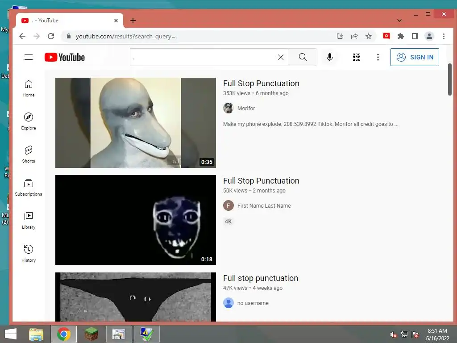The width and height of the screenshot is (457, 343).
Task: Bookmark this page with the star
Action: (x=369, y=36)
